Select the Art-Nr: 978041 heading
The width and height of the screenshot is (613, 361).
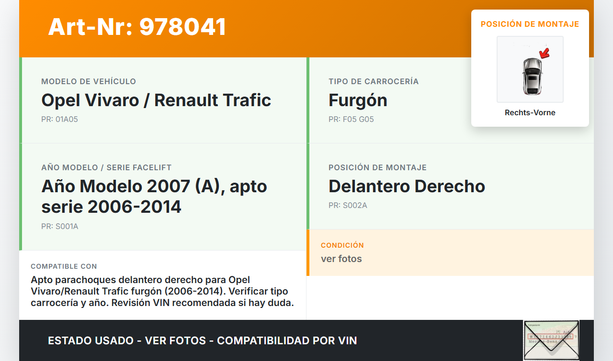point(137,27)
